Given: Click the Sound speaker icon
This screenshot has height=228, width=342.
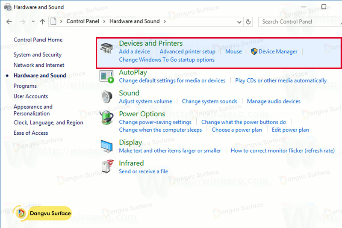Looking at the screenshot, I should pos(106,97).
